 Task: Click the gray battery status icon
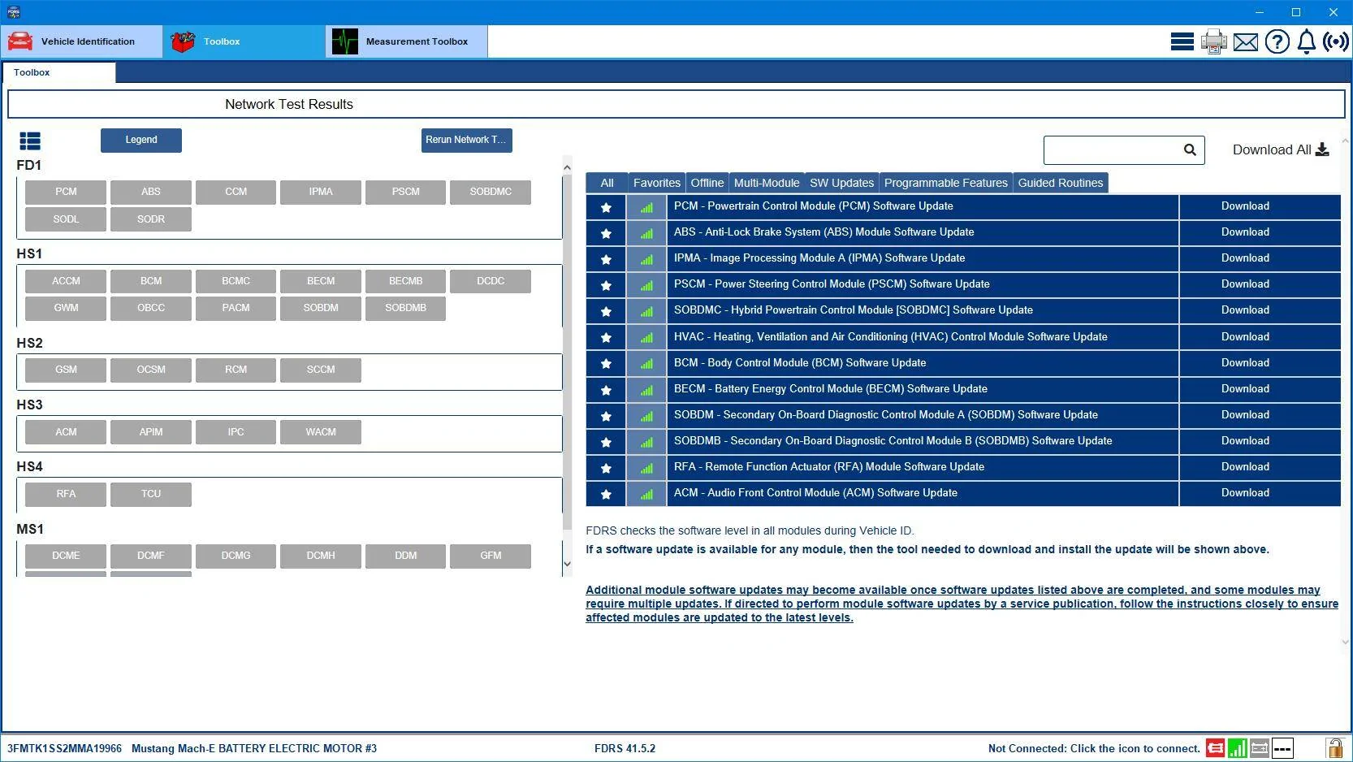pyautogui.click(x=1260, y=748)
